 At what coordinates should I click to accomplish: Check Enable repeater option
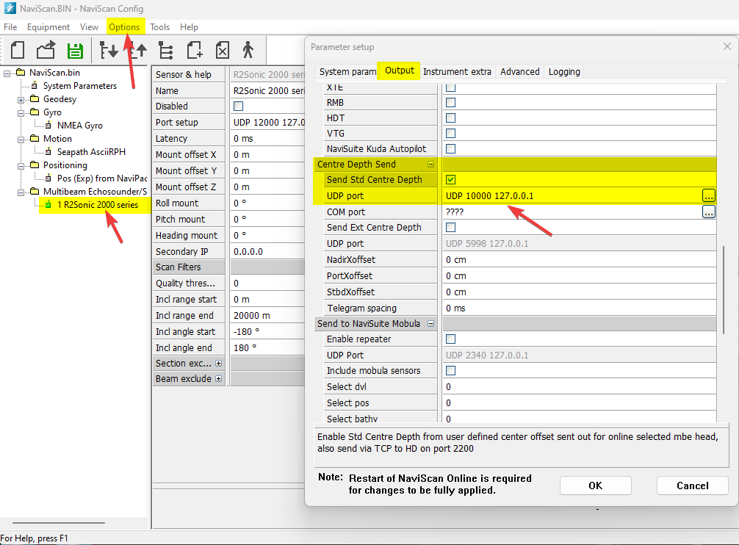(x=450, y=339)
